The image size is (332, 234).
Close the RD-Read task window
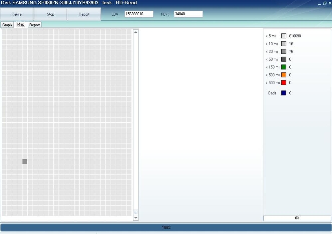click(x=330, y=3)
